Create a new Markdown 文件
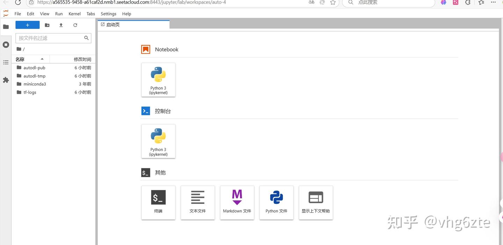This screenshot has width=503, height=245. (237, 202)
